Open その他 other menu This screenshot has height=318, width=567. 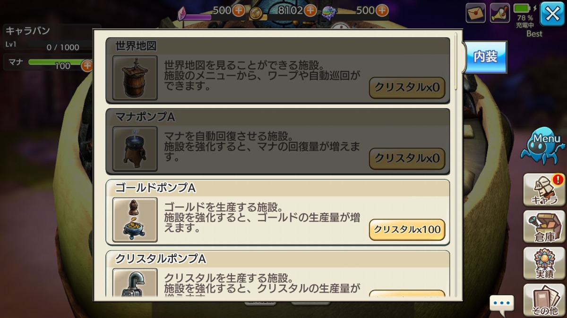[x=544, y=300]
